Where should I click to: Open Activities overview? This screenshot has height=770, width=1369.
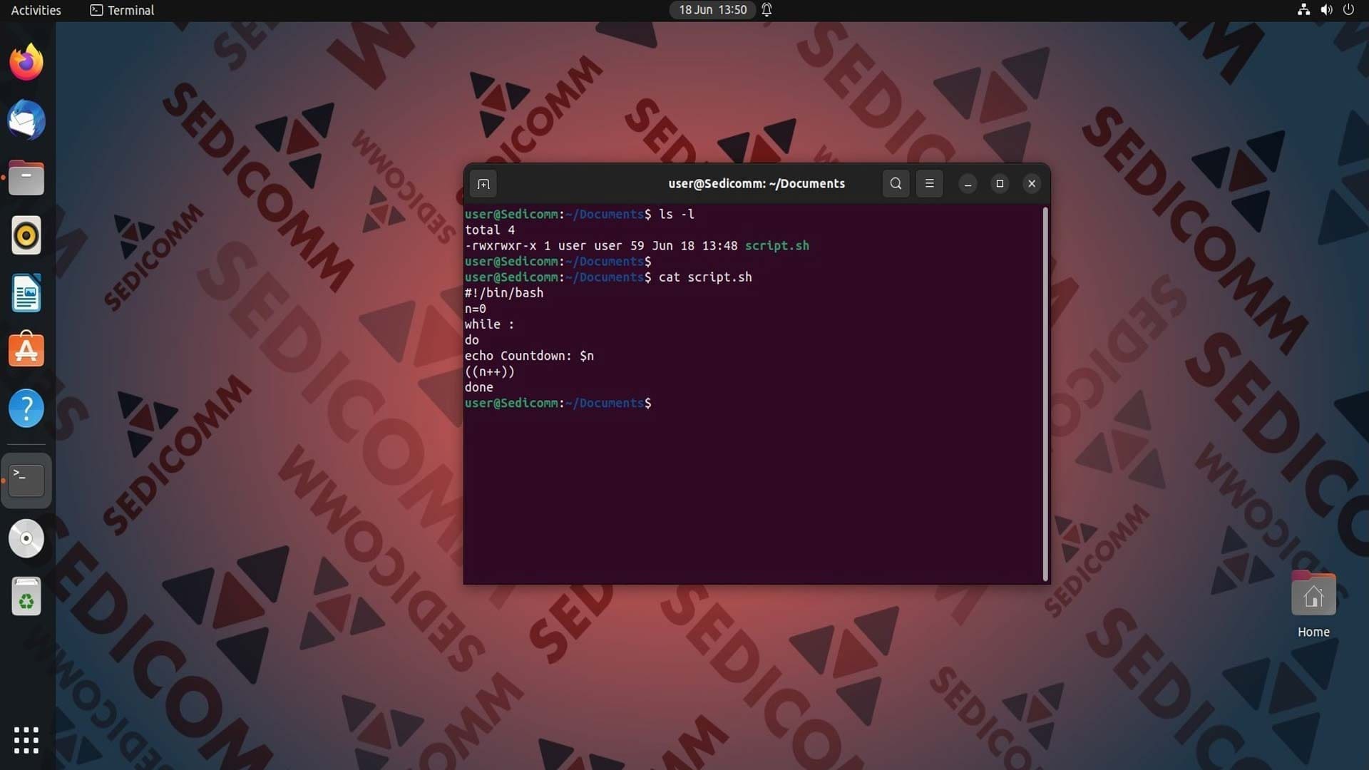click(x=36, y=10)
